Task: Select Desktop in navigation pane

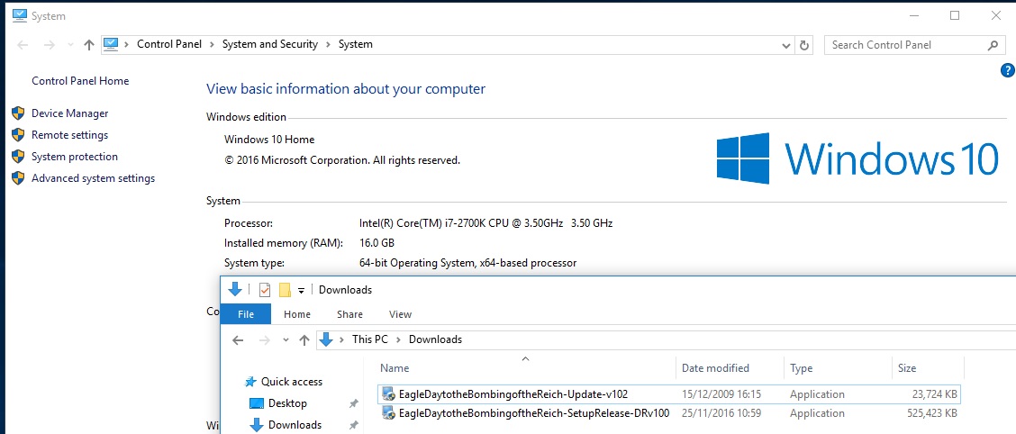Action: tap(287, 403)
